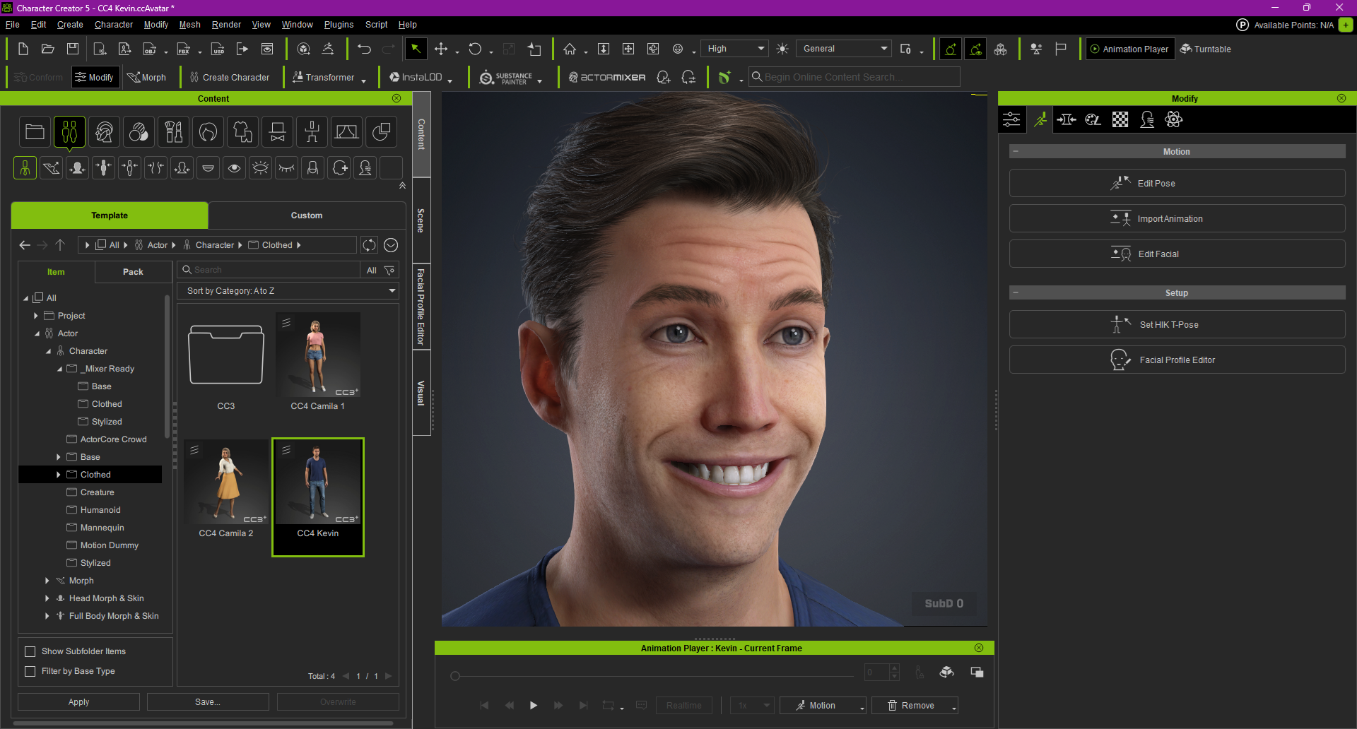Select the Morph tool in the toolbar
This screenshot has height=729, width=1357.
tap(147, 77)
